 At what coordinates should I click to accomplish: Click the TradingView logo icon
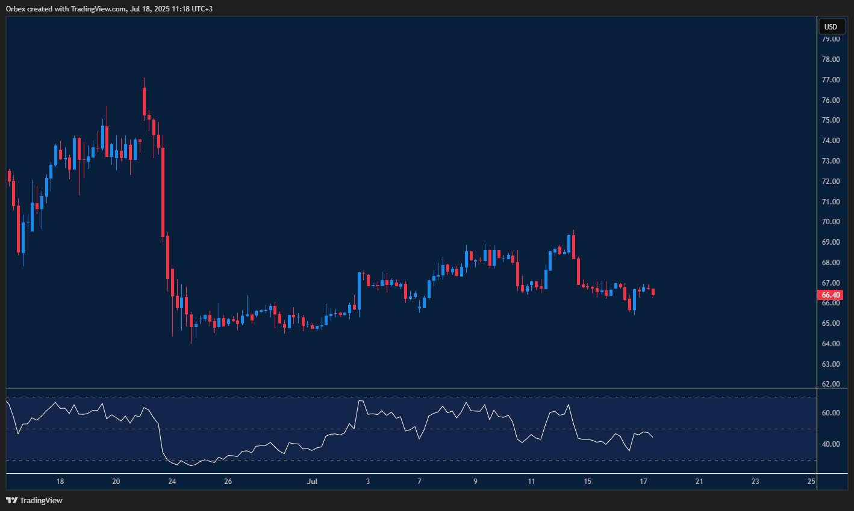point(10,500)
